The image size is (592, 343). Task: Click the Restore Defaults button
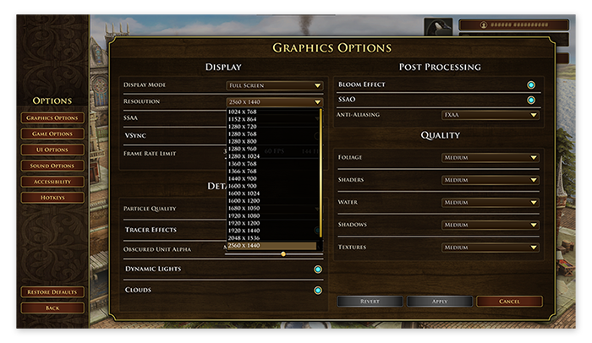(x=52, y=291)
